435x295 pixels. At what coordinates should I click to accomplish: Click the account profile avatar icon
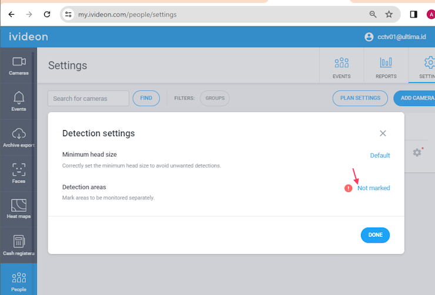tap(369, 37)
